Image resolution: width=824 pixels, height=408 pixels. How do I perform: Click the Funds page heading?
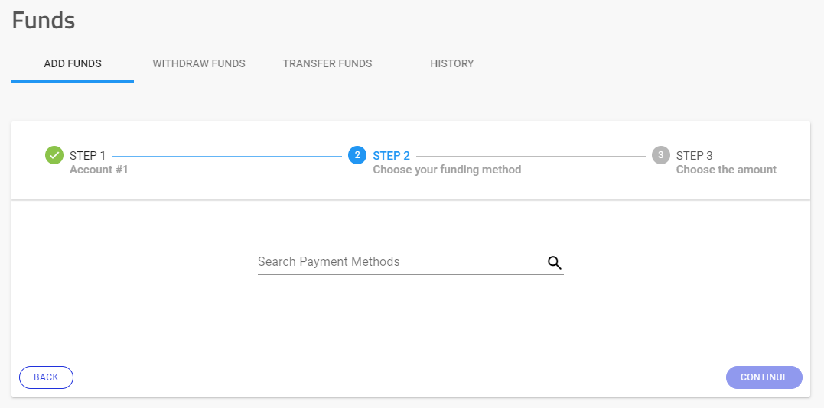(44, 21)
